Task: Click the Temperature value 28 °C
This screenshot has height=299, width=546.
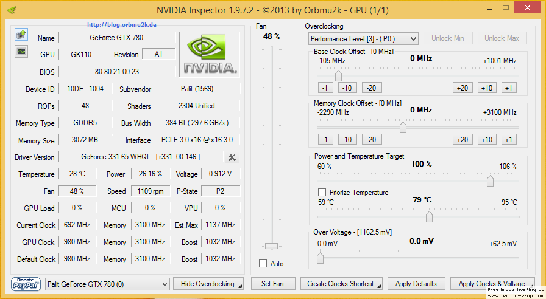Action: tap(77, 174)
